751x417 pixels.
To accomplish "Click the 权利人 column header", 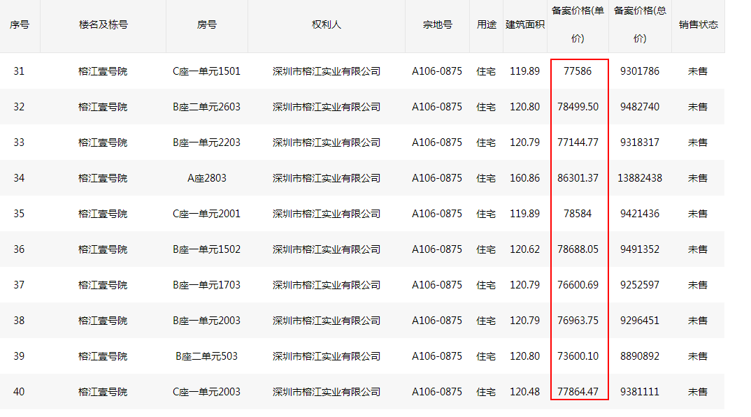I will point(326,24).
